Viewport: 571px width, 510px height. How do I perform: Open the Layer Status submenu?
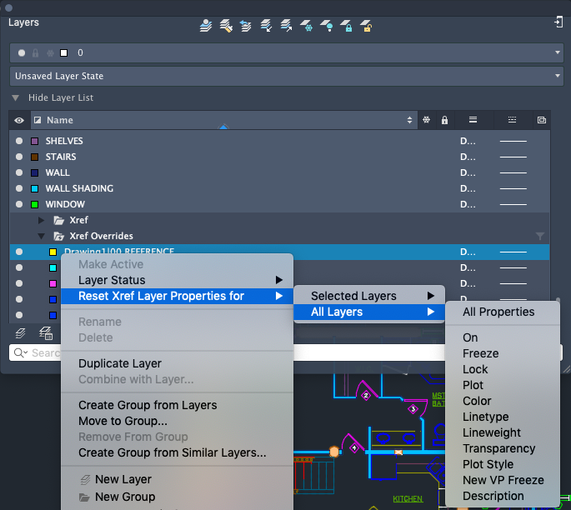point(177,280)
